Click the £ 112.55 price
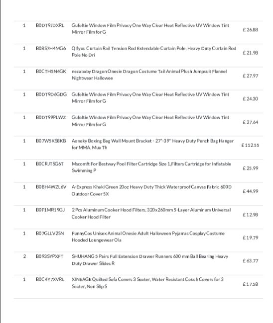 coord(250,145)
